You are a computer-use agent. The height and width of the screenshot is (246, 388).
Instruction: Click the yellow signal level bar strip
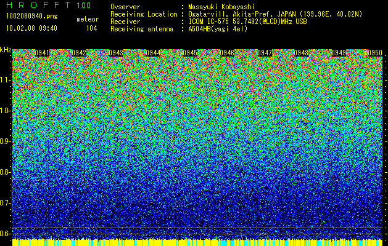click(197, 242)
